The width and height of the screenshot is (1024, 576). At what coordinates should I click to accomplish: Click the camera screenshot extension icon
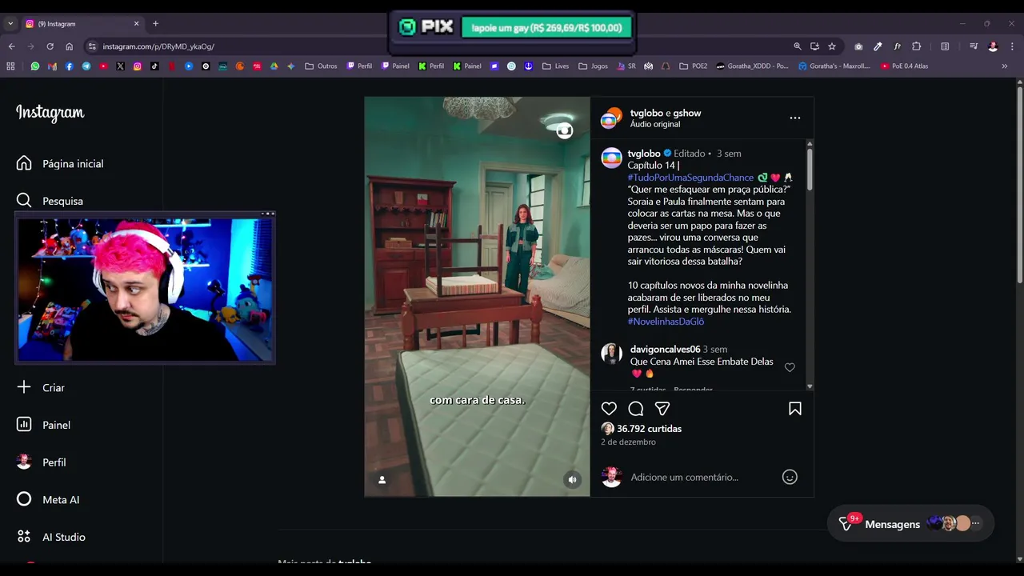point(858,46)
